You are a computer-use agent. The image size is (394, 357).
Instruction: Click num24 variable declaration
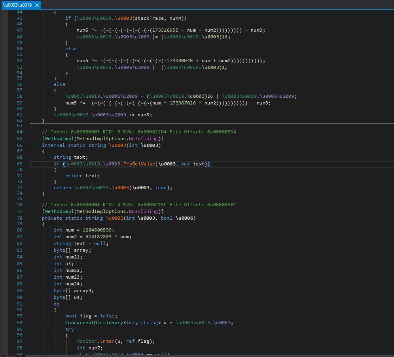click(x=72, y=284)
